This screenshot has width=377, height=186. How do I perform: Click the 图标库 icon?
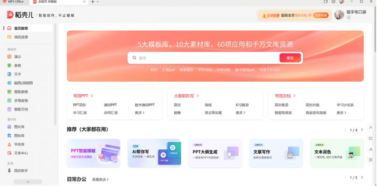pyautogui.click(x=9, y=136)
